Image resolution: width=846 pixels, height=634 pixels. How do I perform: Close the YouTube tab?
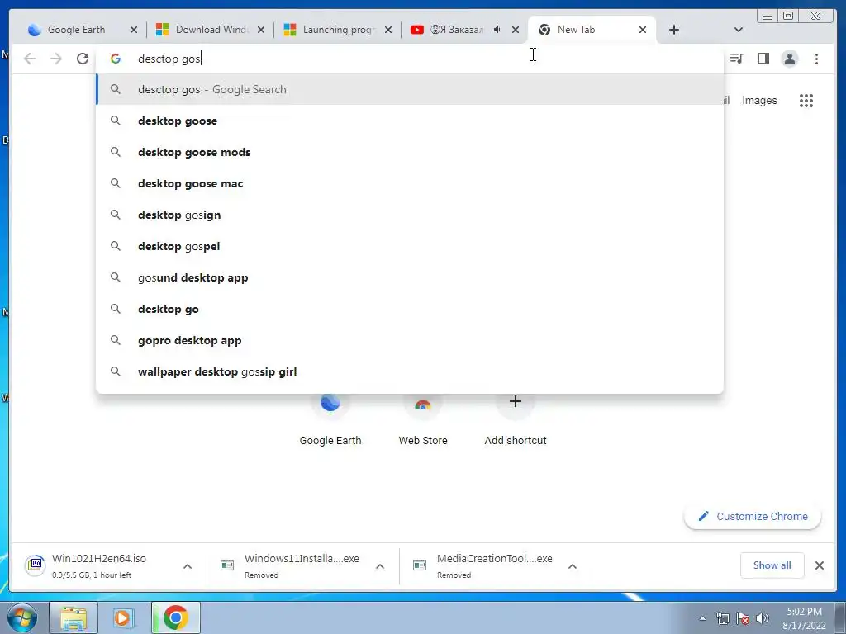pyautogui.click(x=516, y=30)
